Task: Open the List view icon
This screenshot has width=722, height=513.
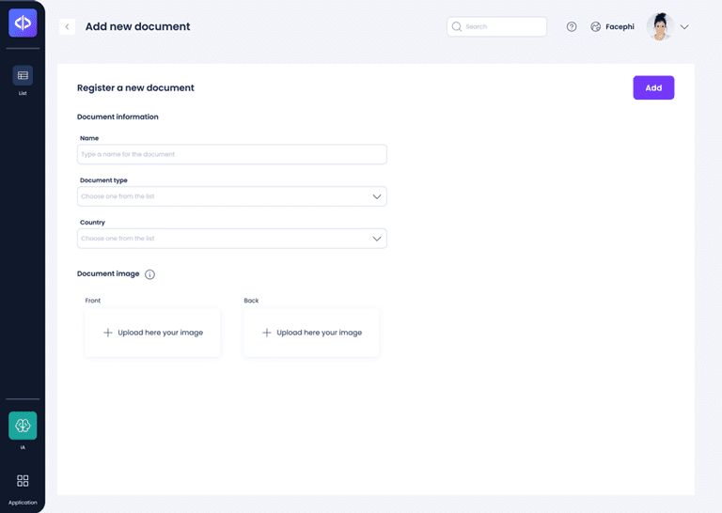Action: (23, 75)
